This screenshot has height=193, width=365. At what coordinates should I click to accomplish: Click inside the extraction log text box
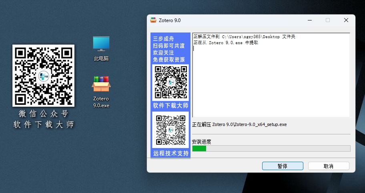point(271,75)
